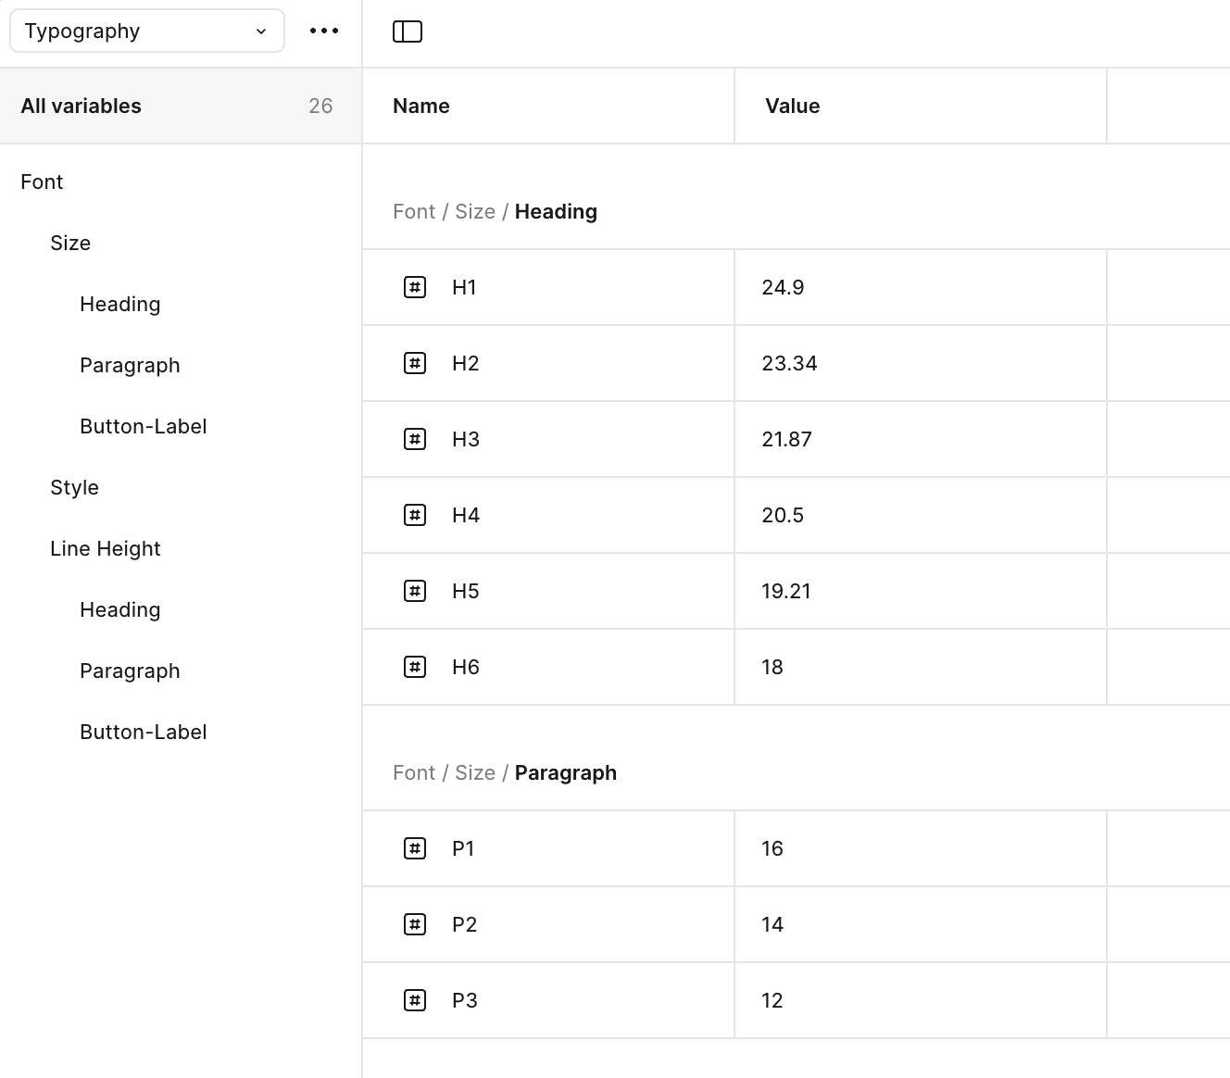1230x1078 pixels.
Task: Click the number type icon beside H5
Action: click(x=415, y=591)
